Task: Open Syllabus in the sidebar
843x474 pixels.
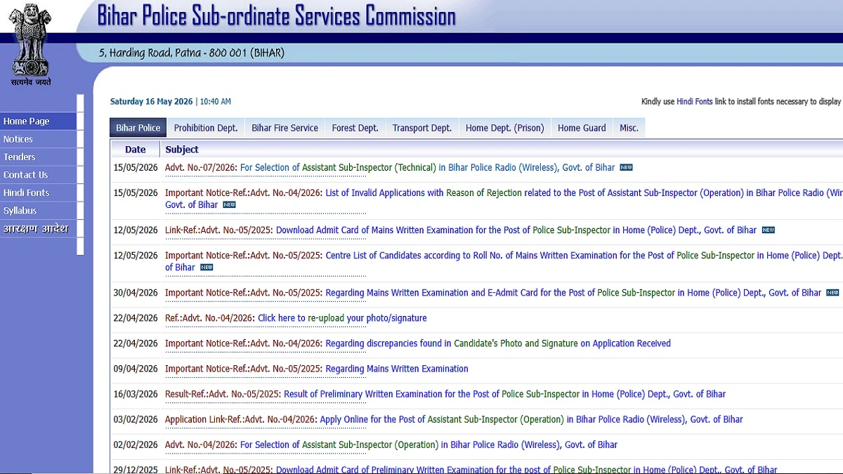Action: coord(38,211)
